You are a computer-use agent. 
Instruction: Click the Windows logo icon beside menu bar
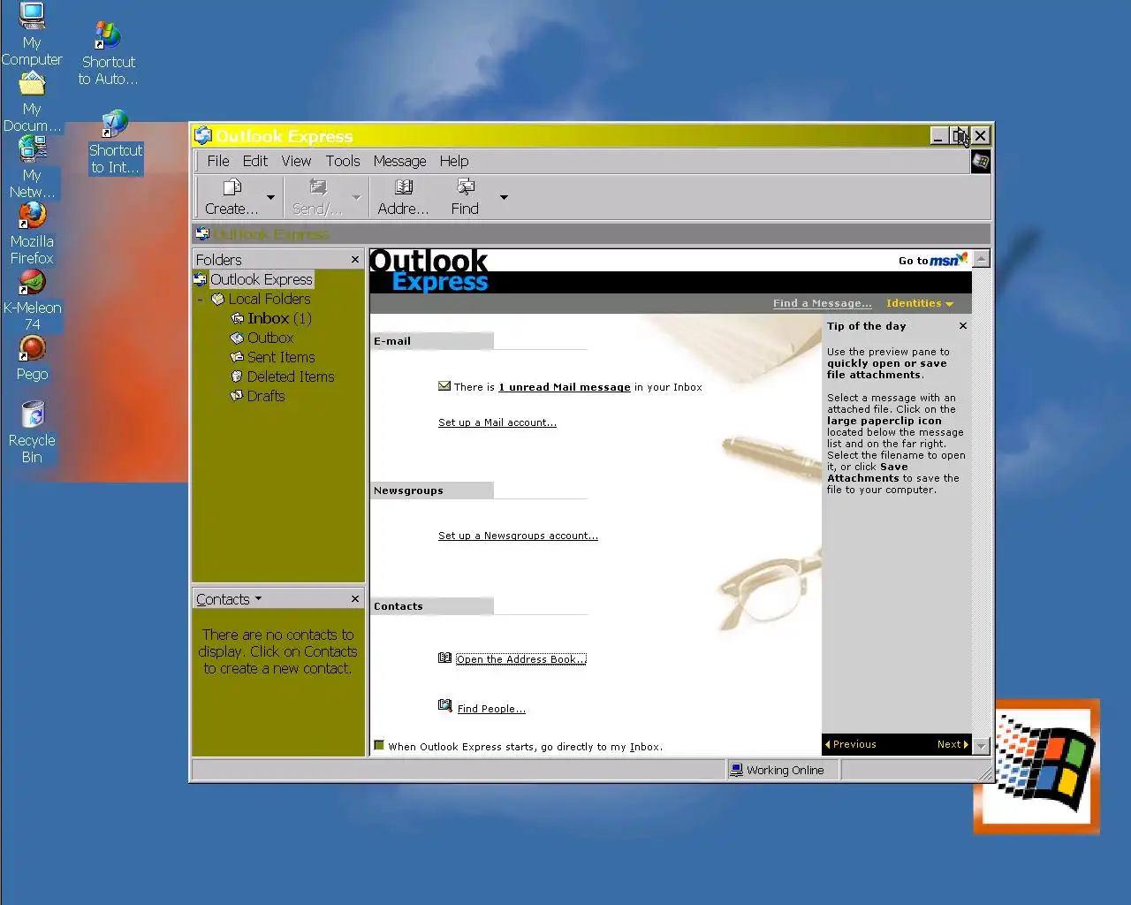point(980,161)
